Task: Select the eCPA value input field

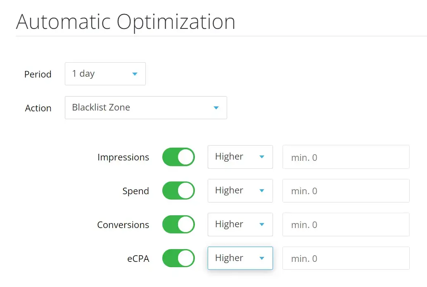Action: (346, 259)
